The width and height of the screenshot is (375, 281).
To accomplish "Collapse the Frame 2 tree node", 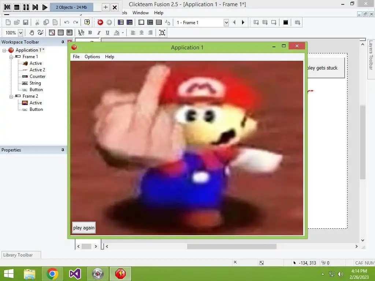I will 11,97.
